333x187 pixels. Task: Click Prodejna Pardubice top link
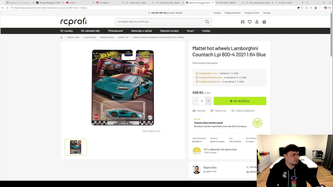pyautogui.click(x=233, y=13)
